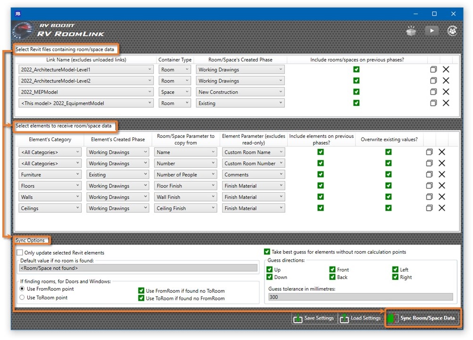Viewport: 473px width, 340px height.
Task: Uncheck the Up guess direction
Action: click(x=270, y=269)
